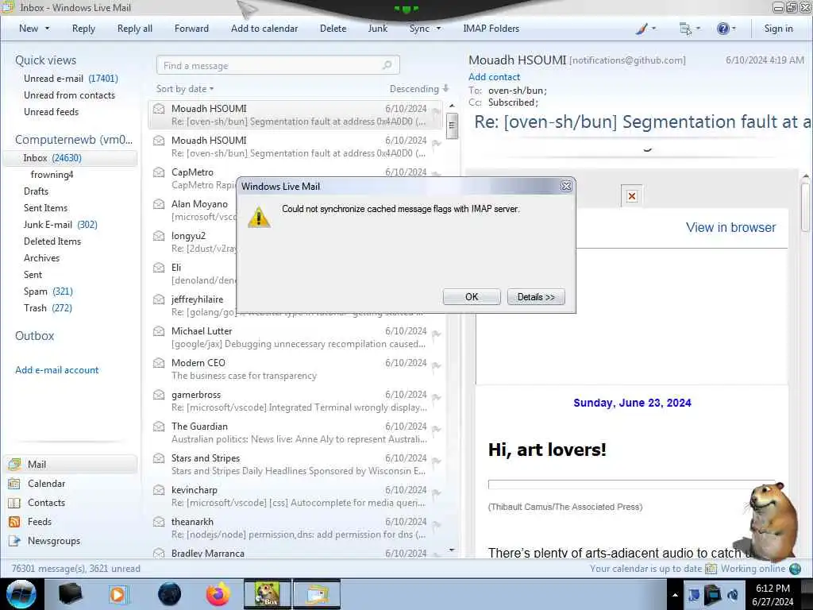
Task: Select the Inbox folder
Action: 70,158
